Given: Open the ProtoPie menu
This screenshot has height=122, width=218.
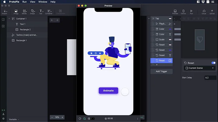Looking at the screenshot, I should pyautogui.click(x=14, y=2).
